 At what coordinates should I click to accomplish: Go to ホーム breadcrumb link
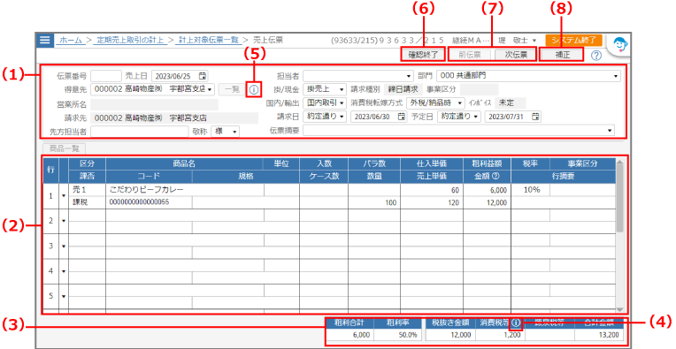tap(71, 40)
